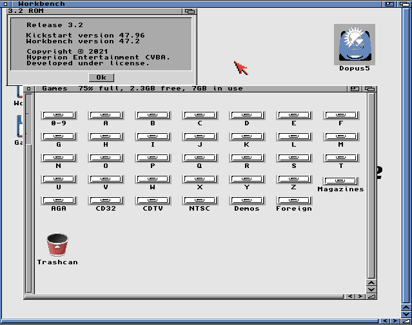Click the Games window right scroll arrow

pos(360,297)
